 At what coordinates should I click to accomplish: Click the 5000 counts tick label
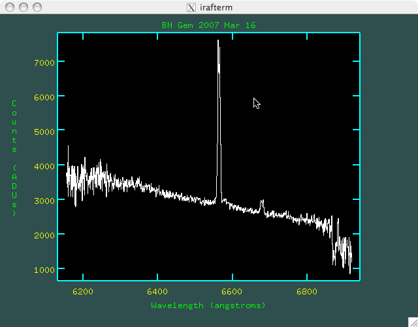pos(44,132)
